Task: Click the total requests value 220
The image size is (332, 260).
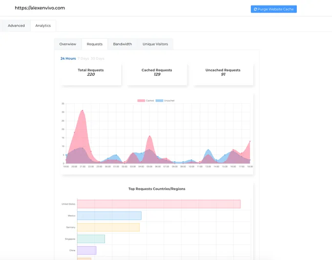Action: coord(91,74)
